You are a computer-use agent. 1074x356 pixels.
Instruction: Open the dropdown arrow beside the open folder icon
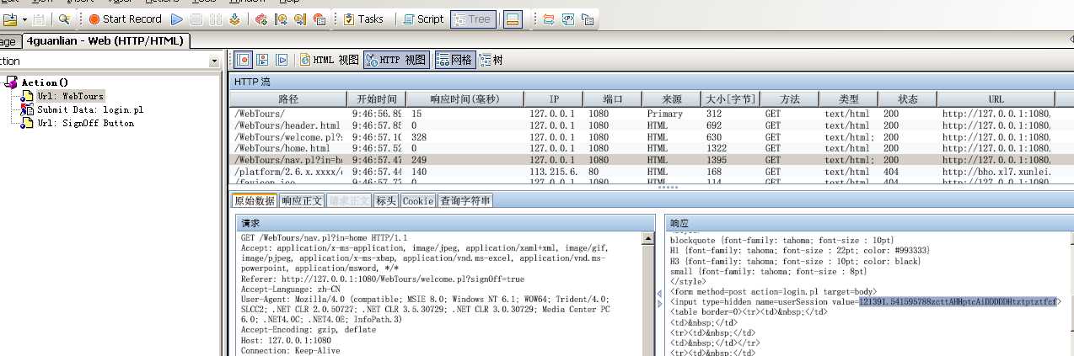pyautogui.click(x=24, y=19)
